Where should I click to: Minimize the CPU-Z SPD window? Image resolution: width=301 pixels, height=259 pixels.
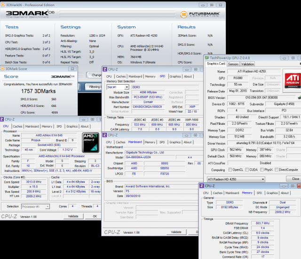click(187, 69)
